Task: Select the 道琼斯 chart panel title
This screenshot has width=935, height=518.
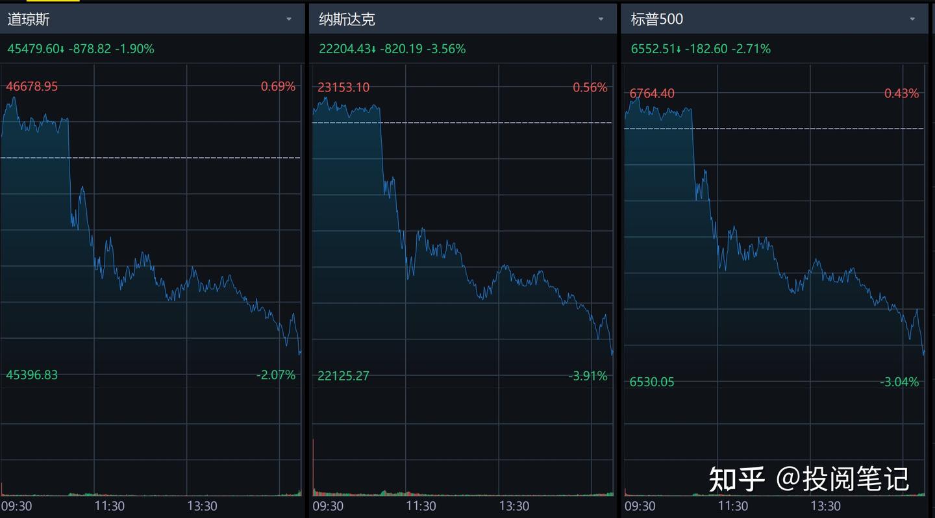Action: (26, 19)
